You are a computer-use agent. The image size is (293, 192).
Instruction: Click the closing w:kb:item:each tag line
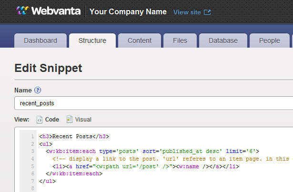[74, 174]
